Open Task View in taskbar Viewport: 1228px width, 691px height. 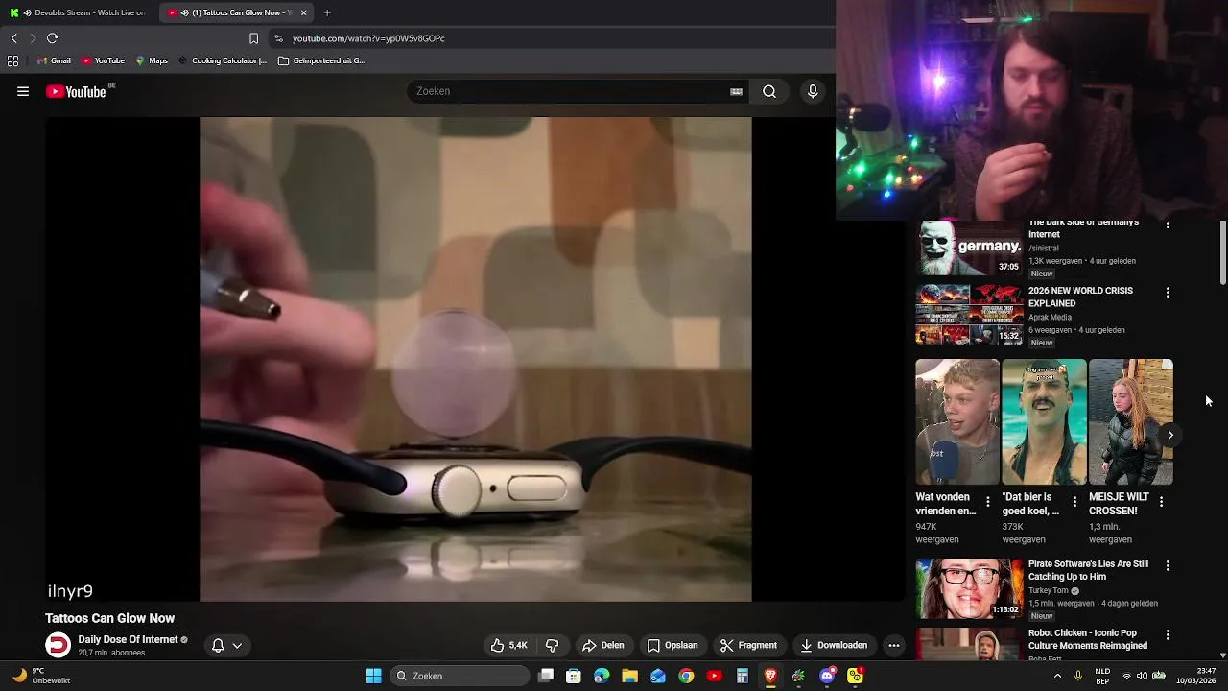tap(546, 676)
